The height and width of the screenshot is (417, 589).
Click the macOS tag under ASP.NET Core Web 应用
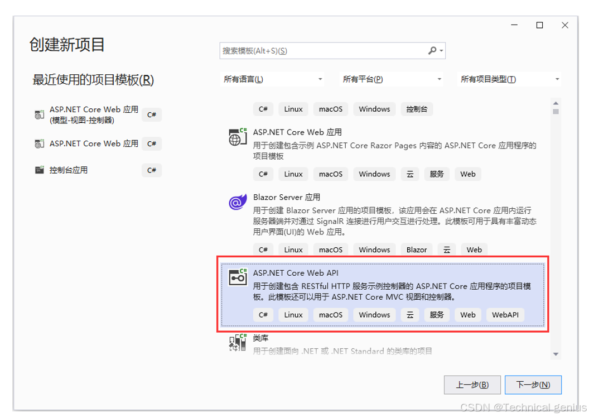pos(331,174)
